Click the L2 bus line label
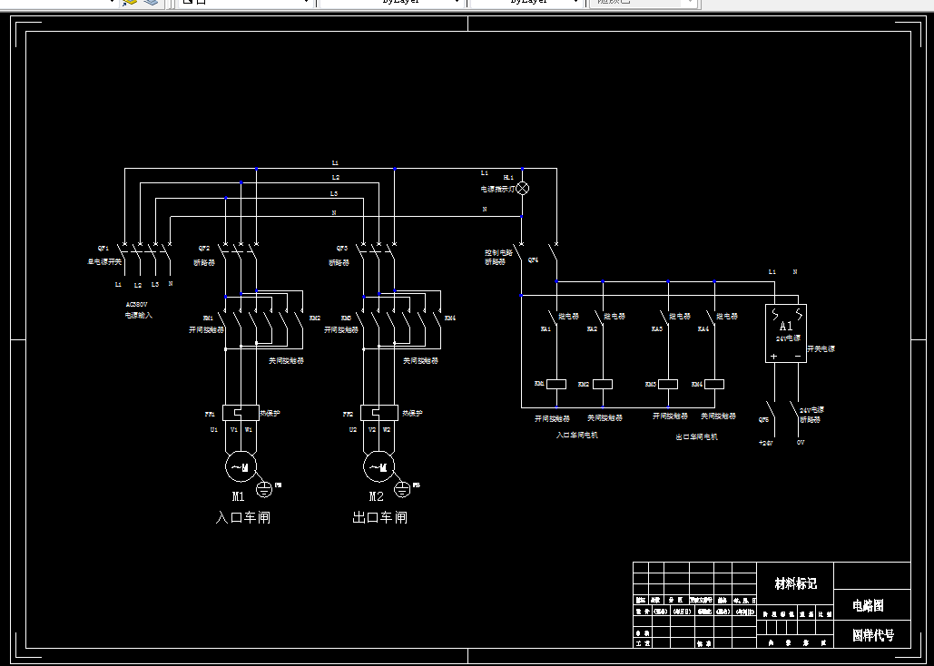Screen dimensions: 934x666 pos(335,178)
